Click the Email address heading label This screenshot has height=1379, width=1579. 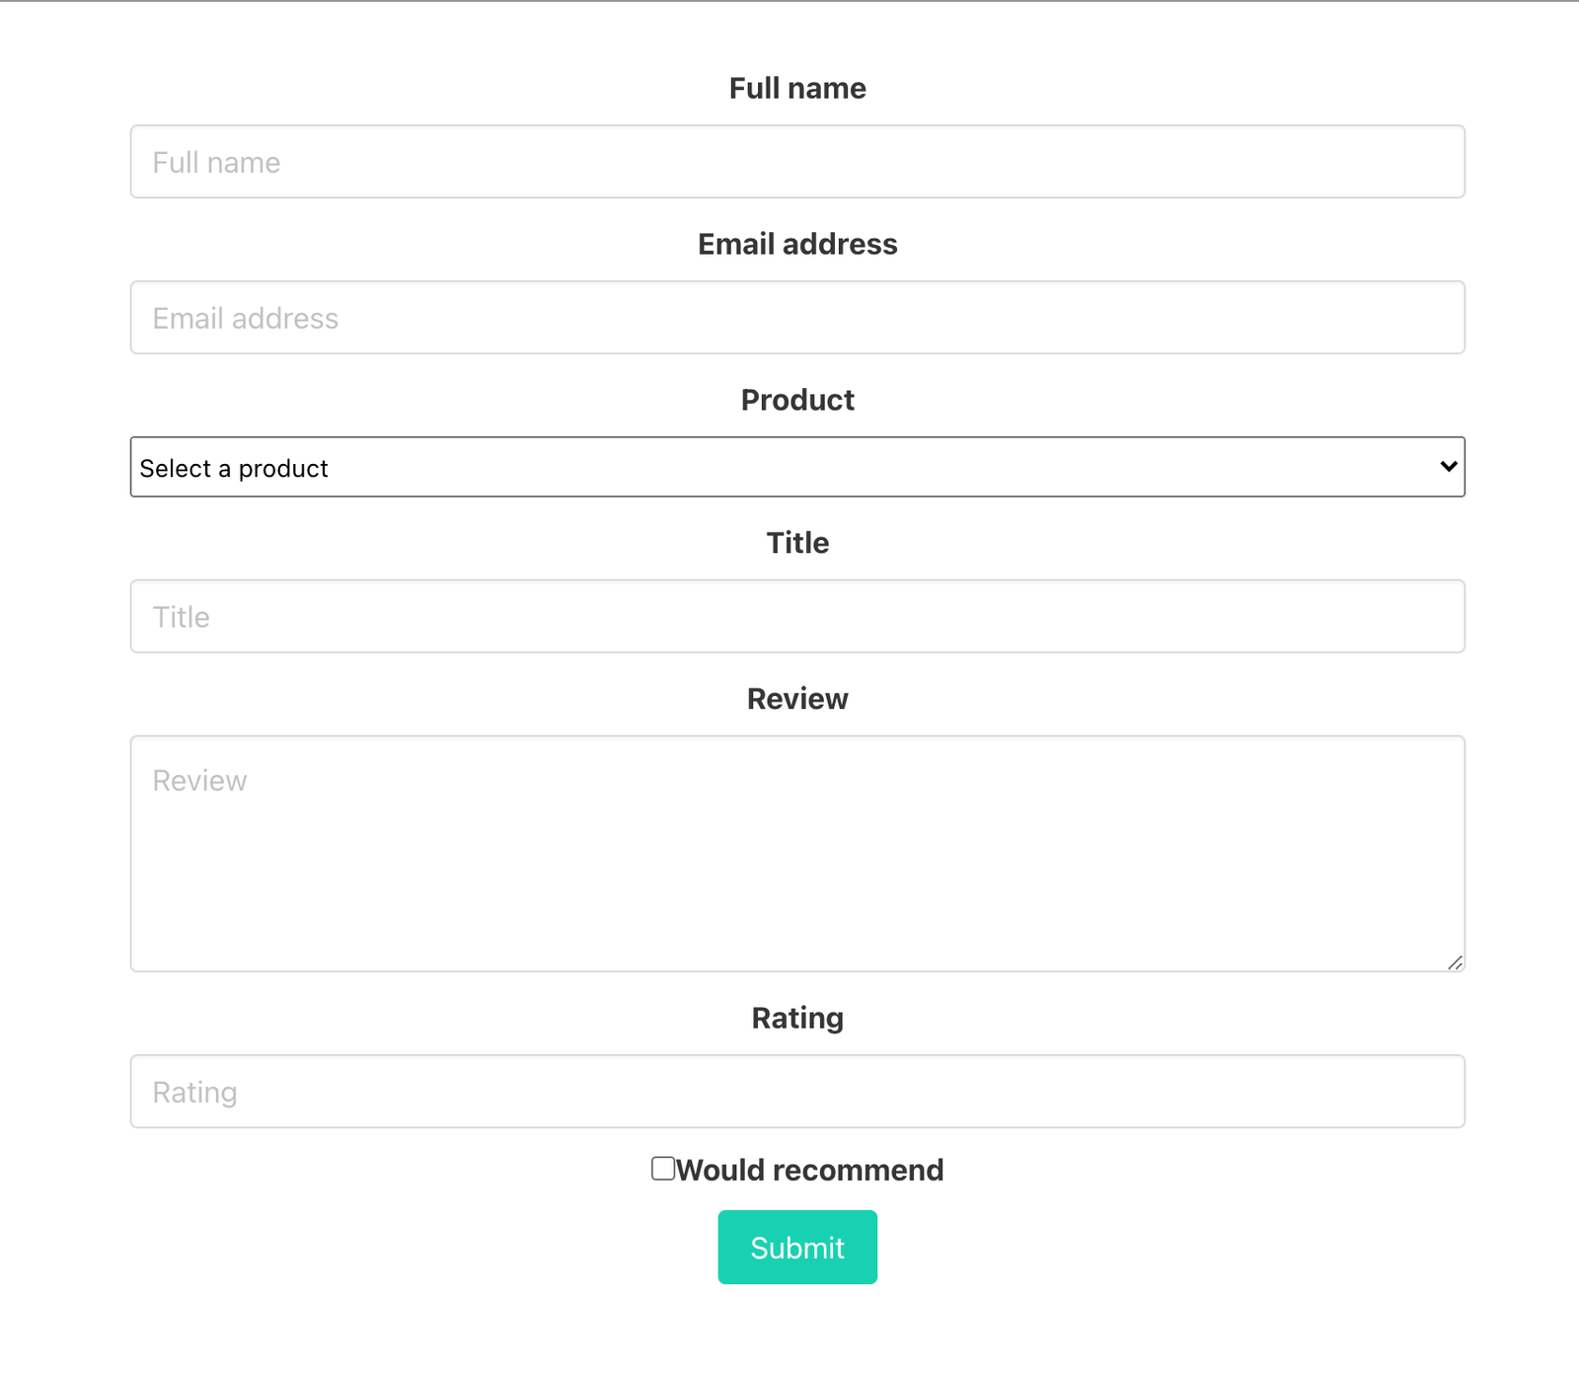[796, 244]
